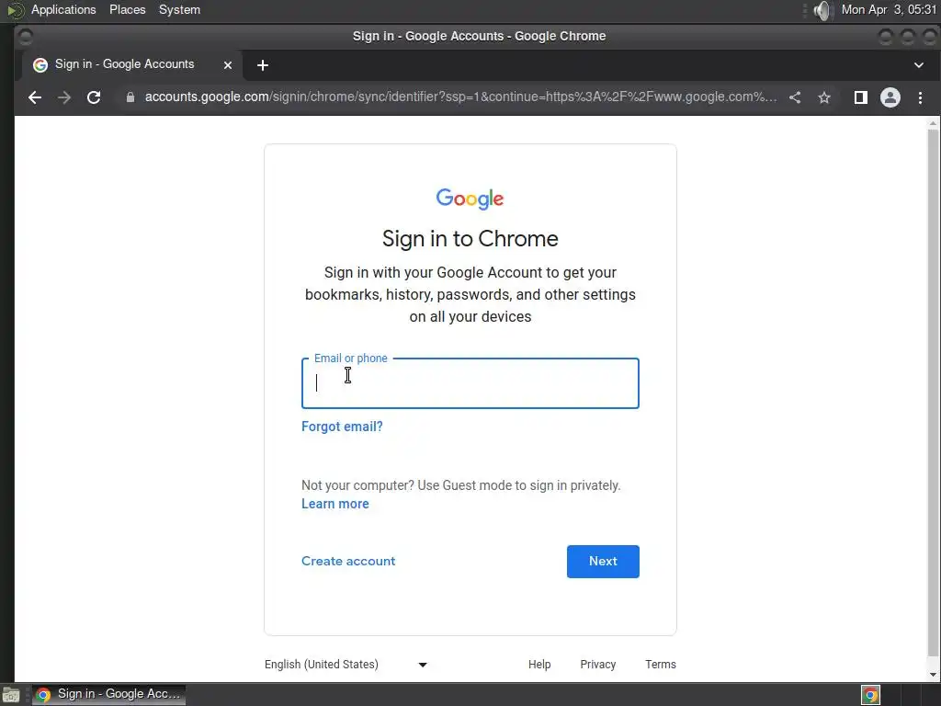Open the Terms footer link

(x=660, y=664)
